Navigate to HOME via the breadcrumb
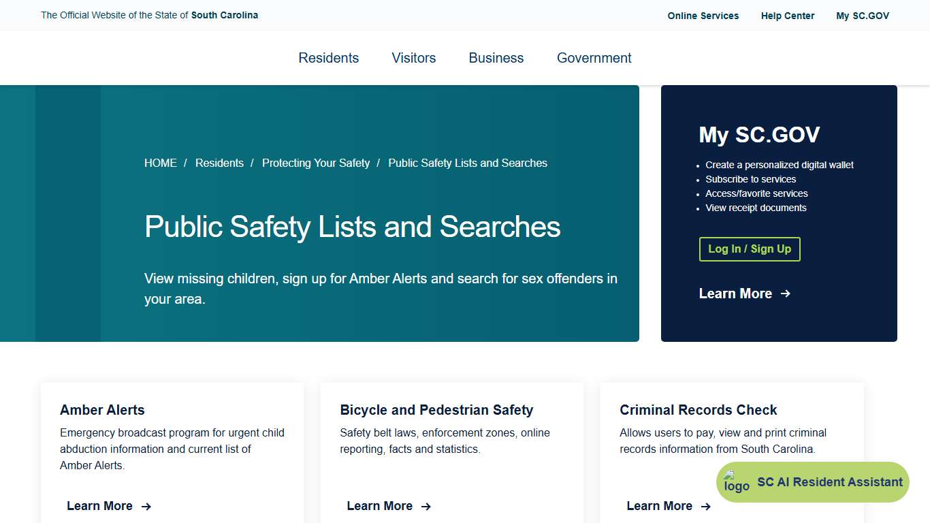This screenshot has height=523, width=930. click(160, 163)
